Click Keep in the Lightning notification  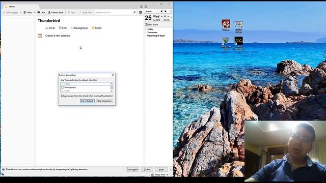tap(161, 169)
